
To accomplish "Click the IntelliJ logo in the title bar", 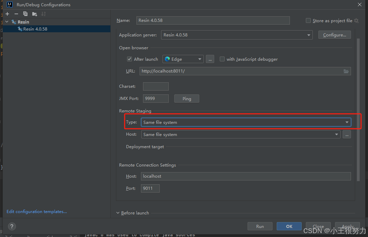I will (x=10, y=5).
